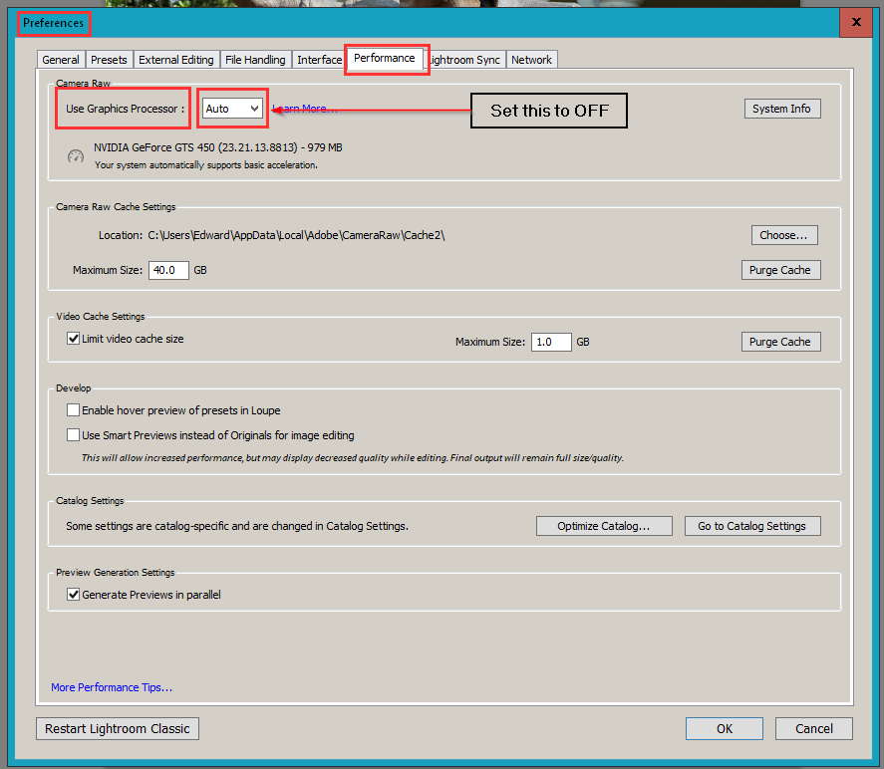Enable hover preview of presets in Loupe

click(x=74, y=410)
